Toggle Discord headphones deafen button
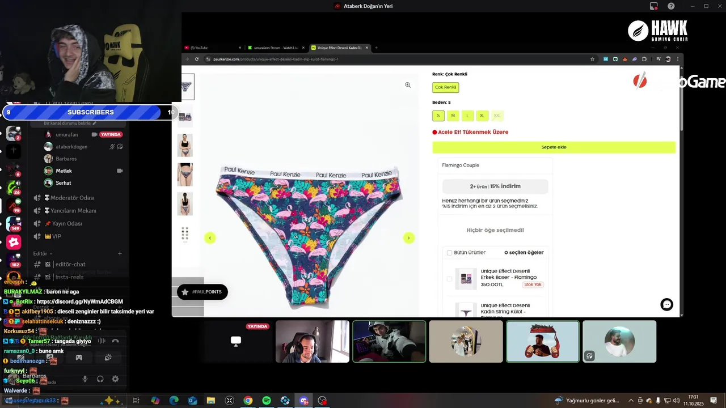 click(x=100, y=379)
